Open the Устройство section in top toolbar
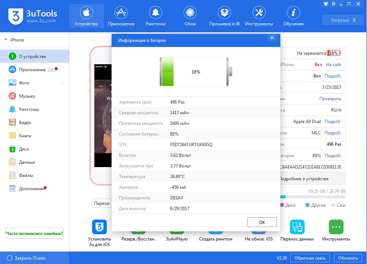The image size is (367, 264). click(x=86, y=16)
